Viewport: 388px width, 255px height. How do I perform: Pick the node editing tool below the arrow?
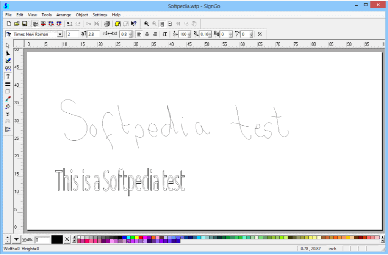pos(7,53)
